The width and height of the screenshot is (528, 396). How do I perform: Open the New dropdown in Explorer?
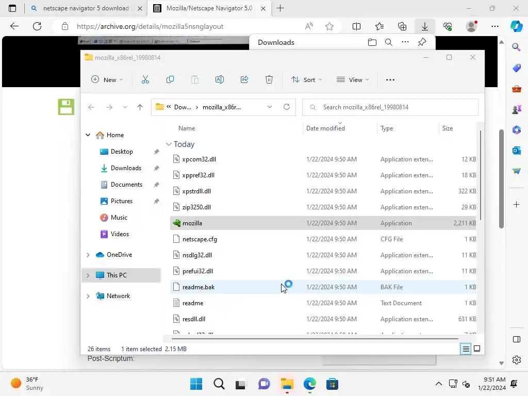coord(107,80)
